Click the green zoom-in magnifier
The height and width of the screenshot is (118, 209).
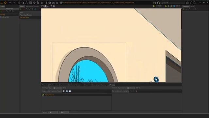pos(166,6)
